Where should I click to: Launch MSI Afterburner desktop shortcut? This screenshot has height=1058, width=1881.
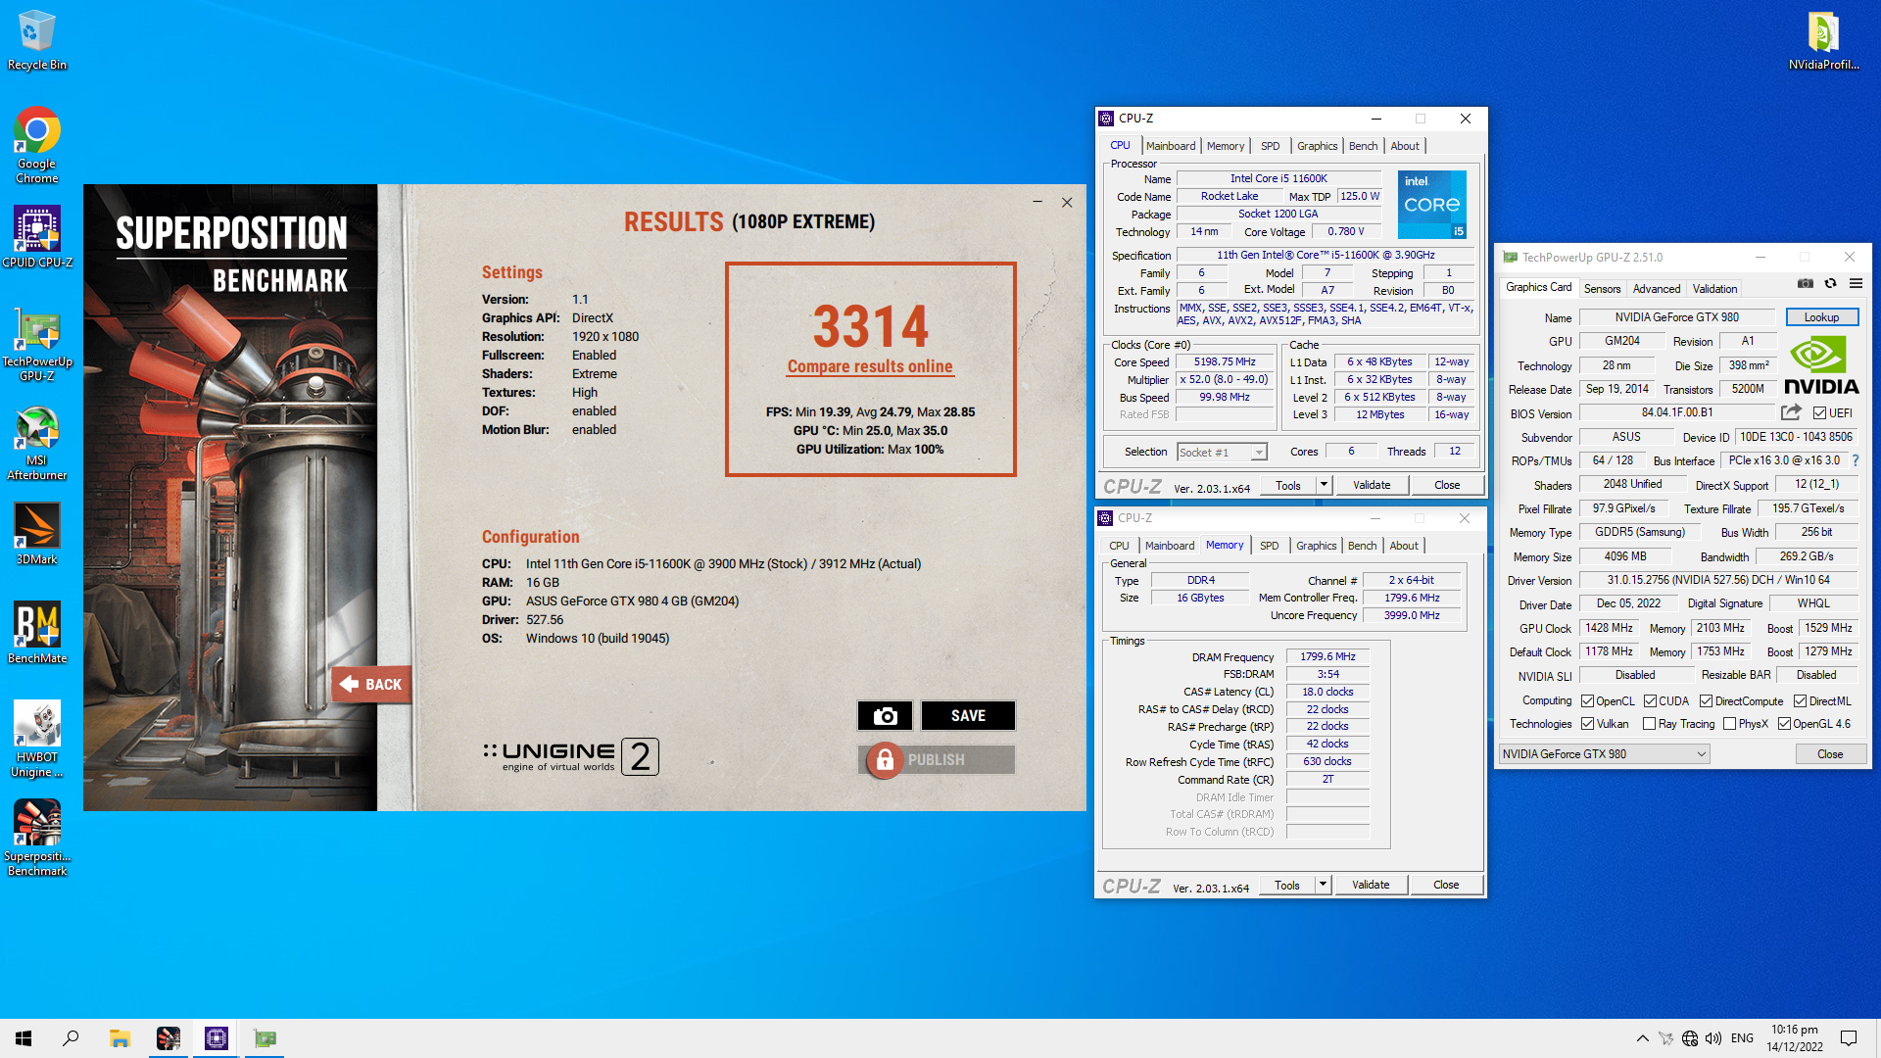36,444
